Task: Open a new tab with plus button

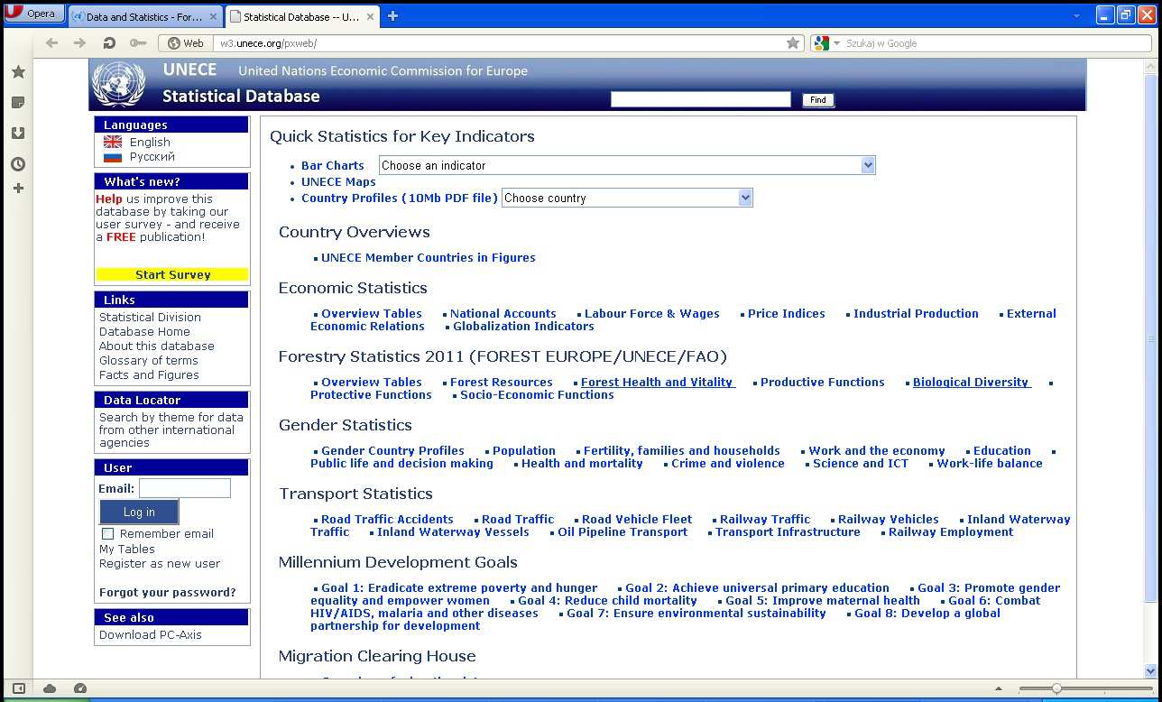Action: (x=392, y=16)
